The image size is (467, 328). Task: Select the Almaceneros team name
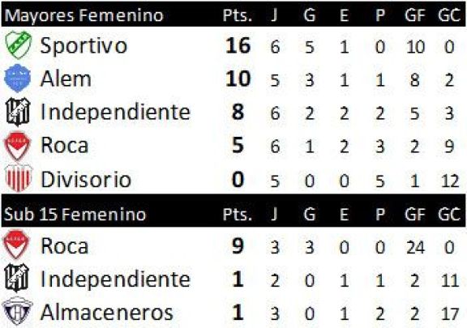107,313
